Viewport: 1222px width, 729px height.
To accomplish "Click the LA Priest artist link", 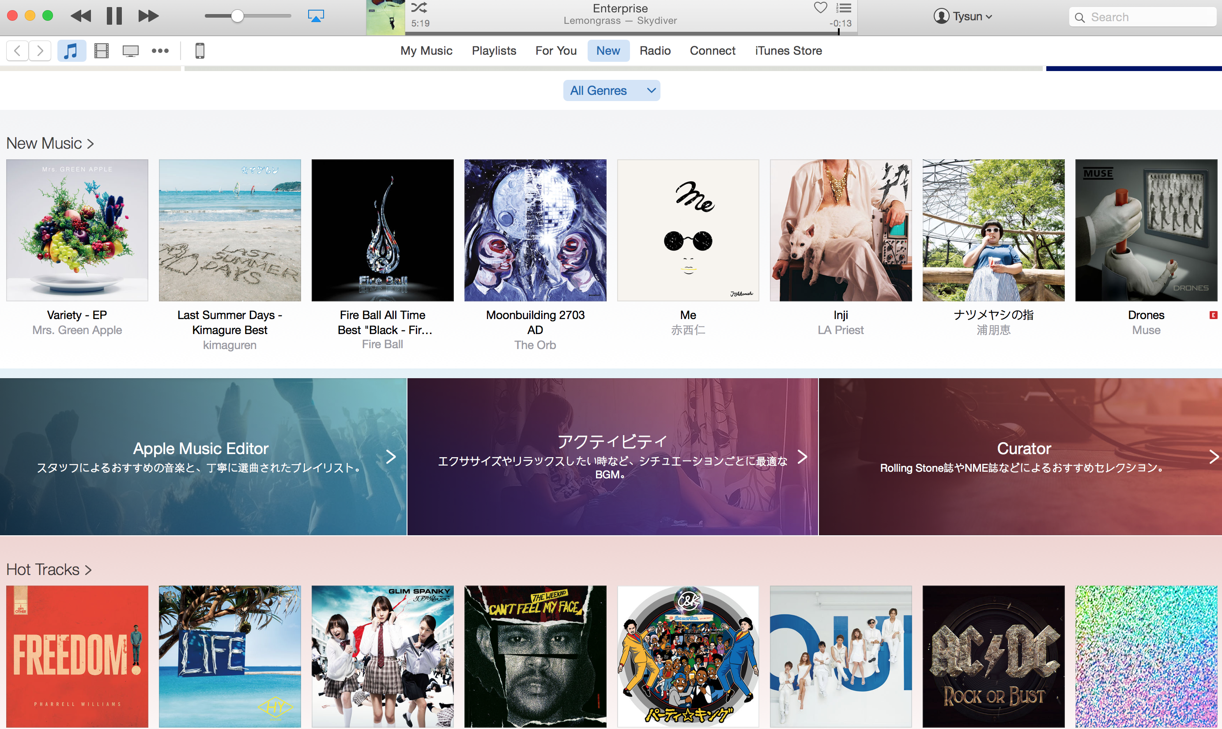I will (841, 330).
